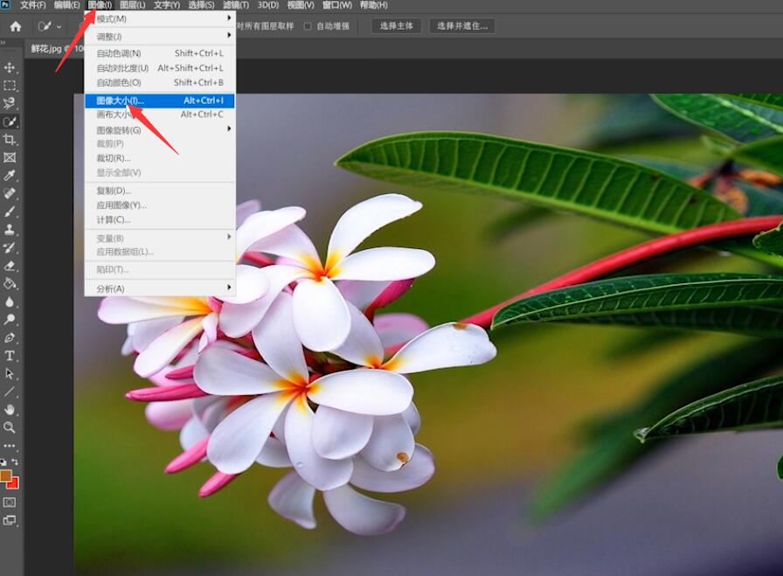Select the Frame tool
Viewport: 783px width, 576px height.
(x=10, y=157)
